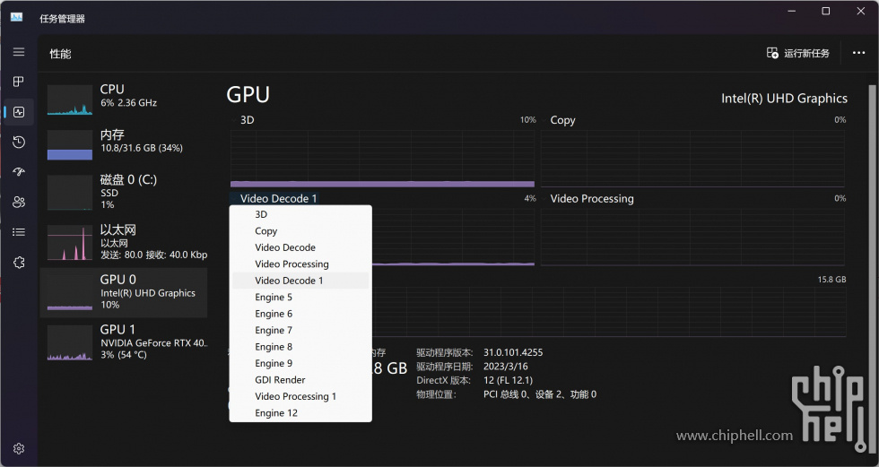Open the Startup apps icon

click(19, 172)
